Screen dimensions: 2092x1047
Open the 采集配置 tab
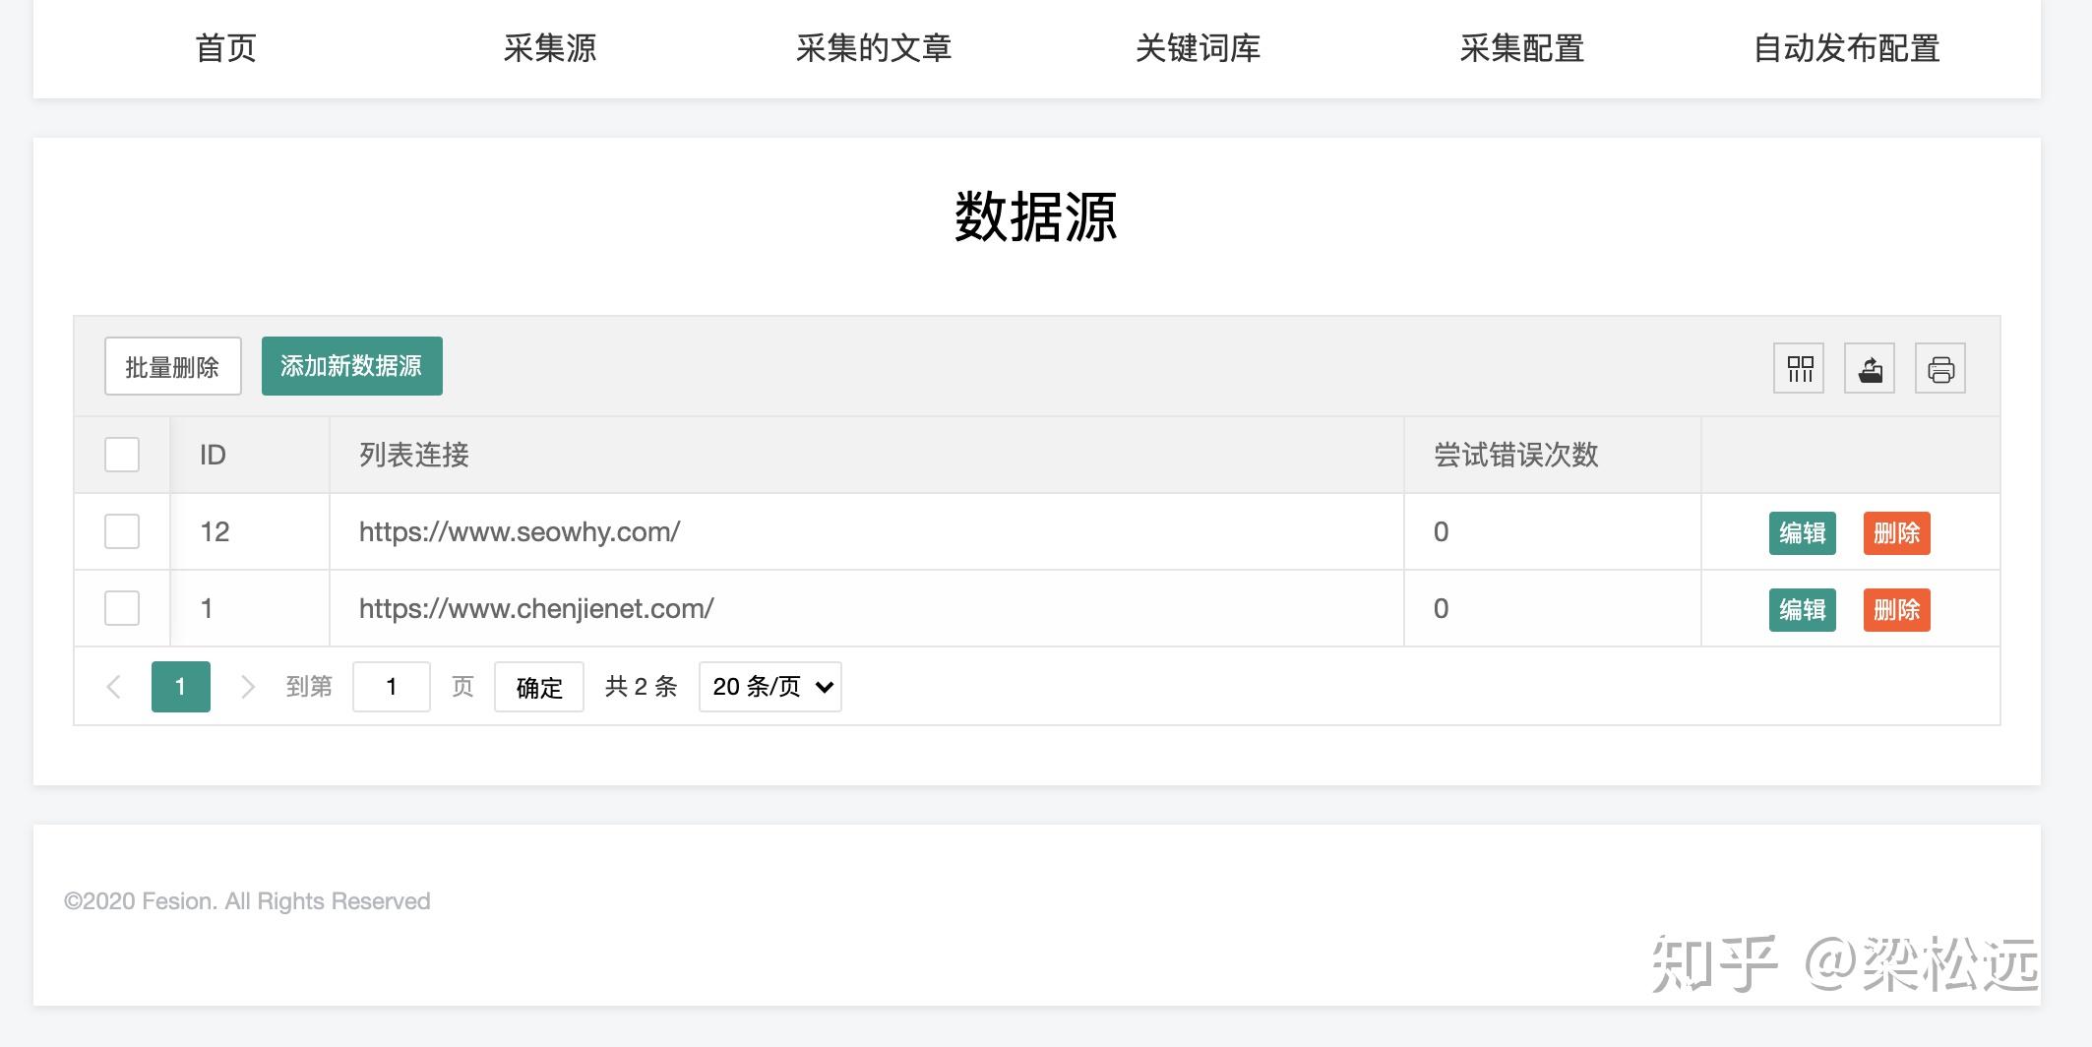tap(1522, 48)
